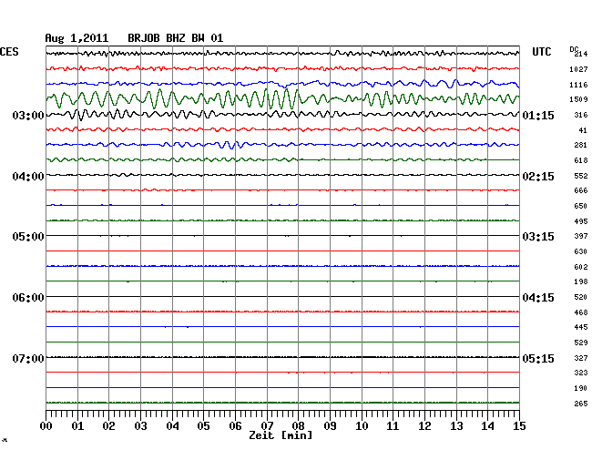Select the DC offset value "666"
Viewport: 592px width, 450px height.
tap(581, 191)
